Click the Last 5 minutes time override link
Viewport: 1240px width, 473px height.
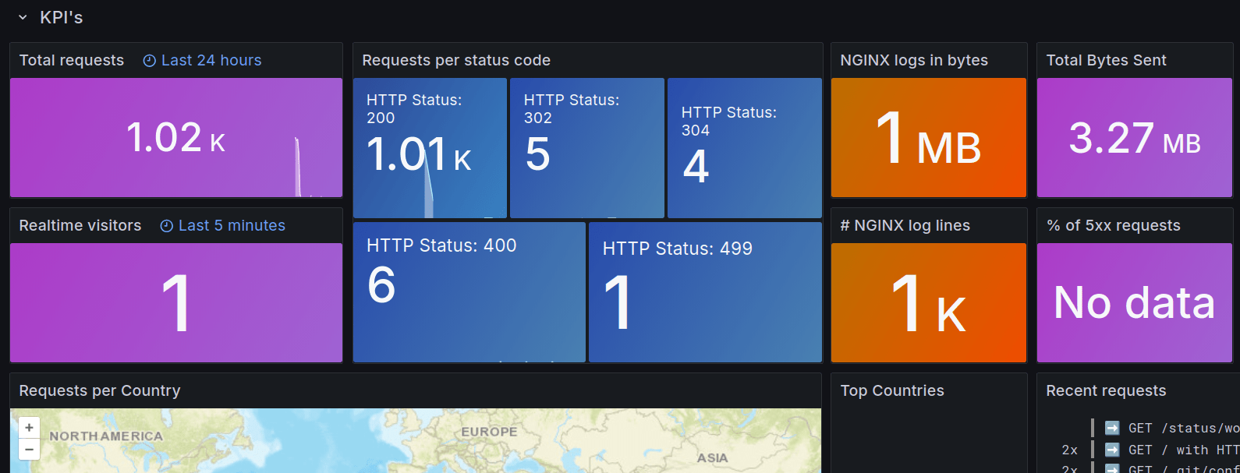click(x=232, y=226)
